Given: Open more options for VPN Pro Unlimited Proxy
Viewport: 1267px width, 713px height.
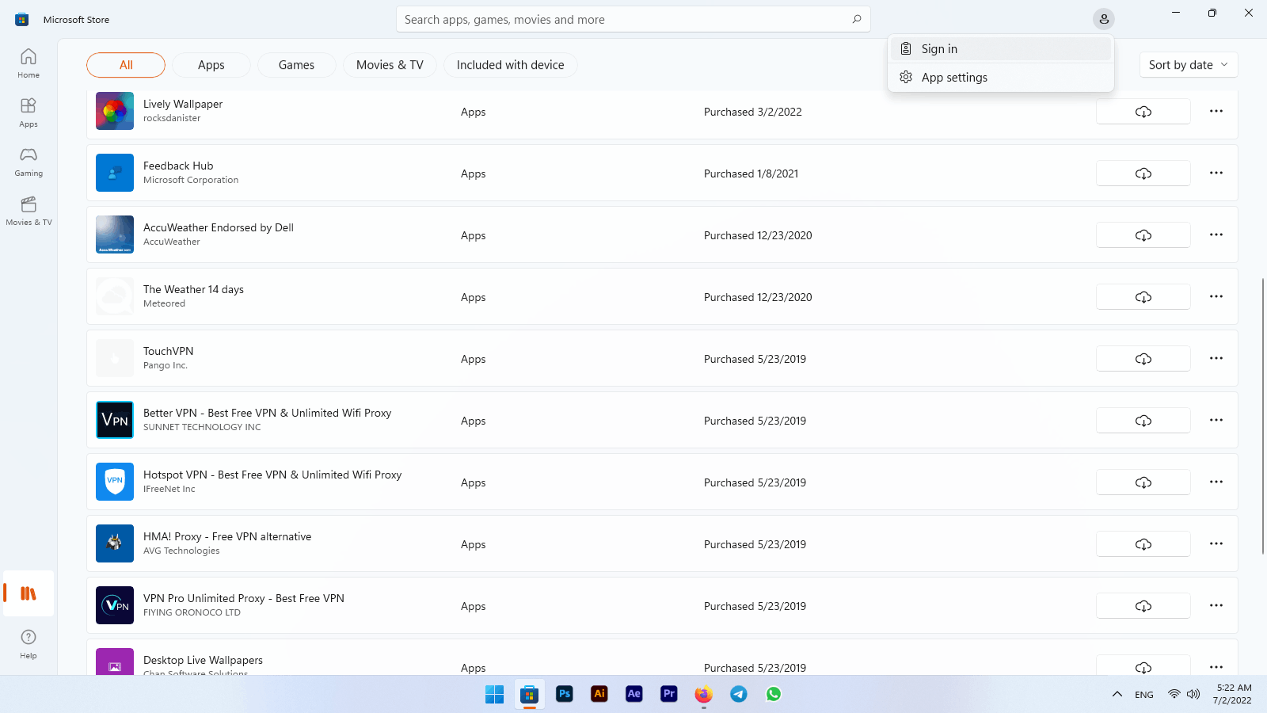Looking at the screenshot, I should click(x=1216, y=606).
